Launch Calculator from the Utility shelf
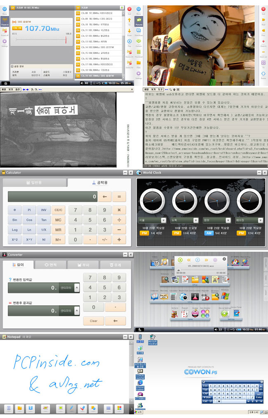The height and width of the screenshot is (418, 268). click(174, 296)
